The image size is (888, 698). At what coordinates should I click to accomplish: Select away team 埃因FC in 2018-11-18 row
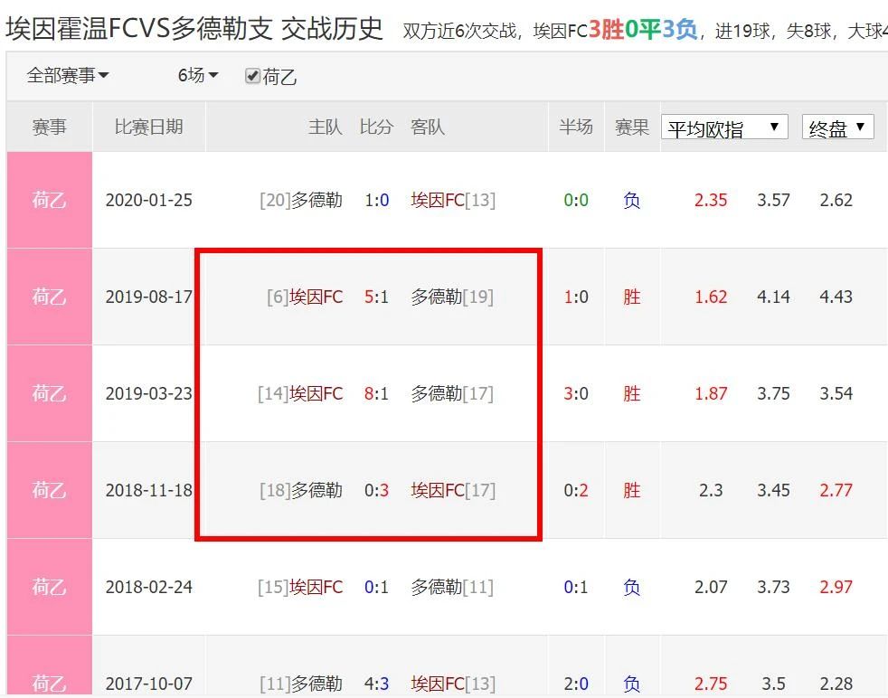pos(438,490)
